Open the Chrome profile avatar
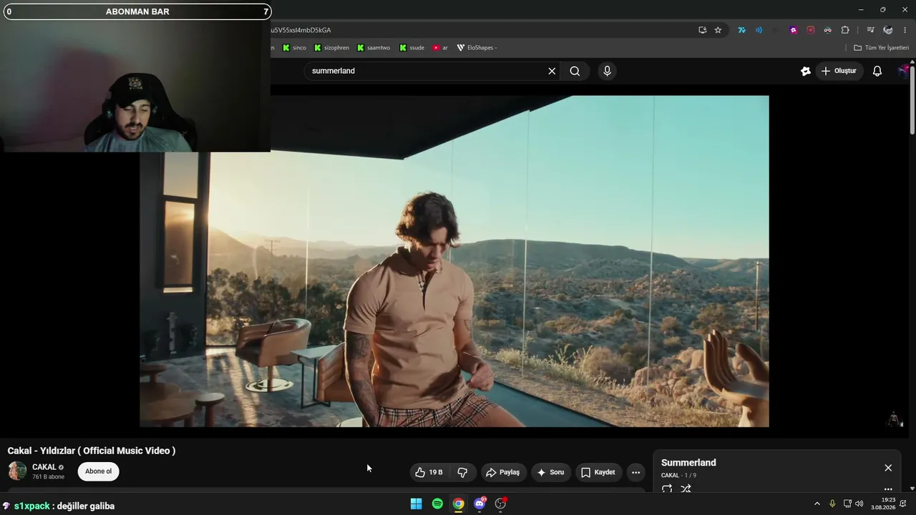This screenshot has height=515, width=916. coord(888,30)
